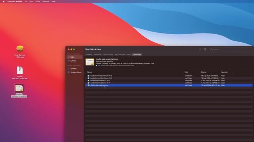Click the Adobe Content Certificate 10-6 row icon
254x142 pixels.
(89, 78)
